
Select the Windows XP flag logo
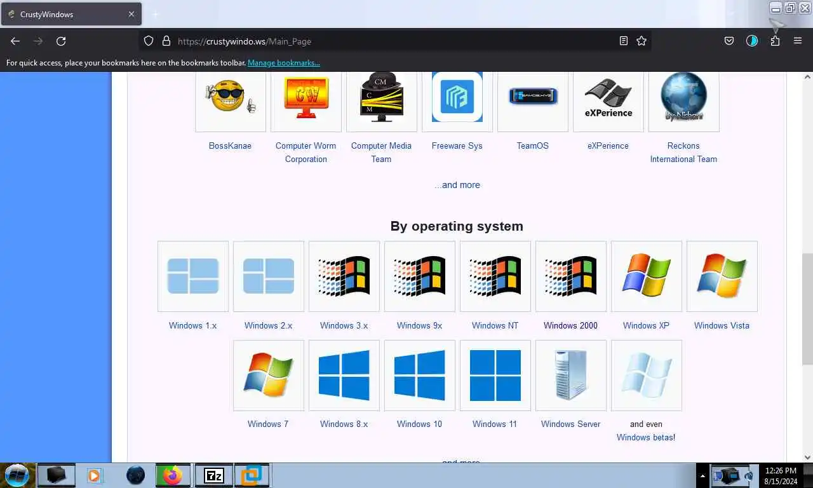pos(646,275)
